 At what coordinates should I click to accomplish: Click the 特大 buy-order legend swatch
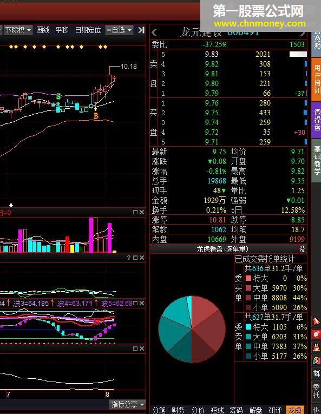pyautogui.click(x=248, y=278)
